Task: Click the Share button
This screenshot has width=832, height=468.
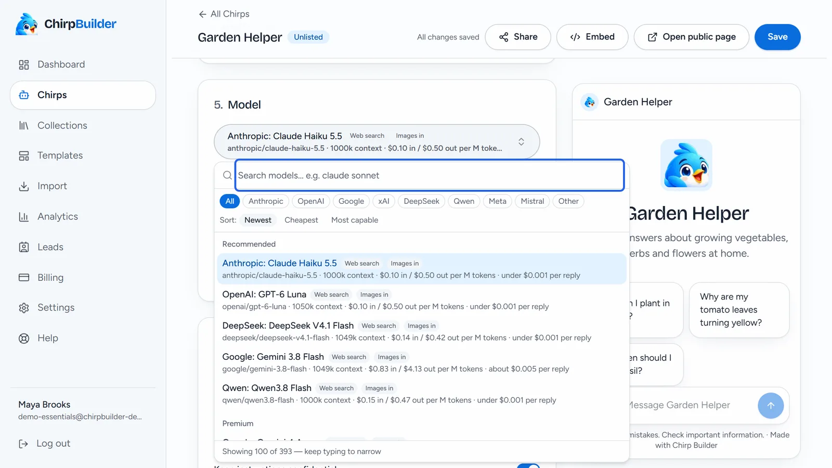Action: click(x=518, y=37)
